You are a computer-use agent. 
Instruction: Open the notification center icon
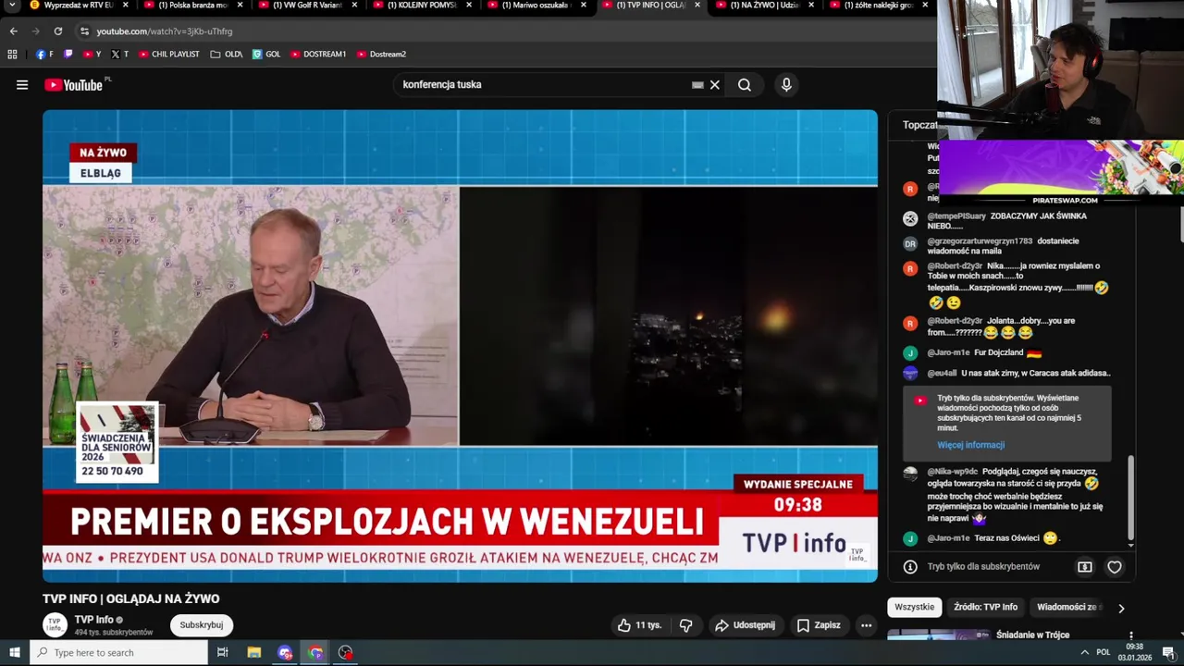[x=1168, y=653]
